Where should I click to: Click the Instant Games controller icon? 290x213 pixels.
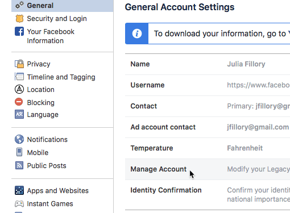(19, 204)
